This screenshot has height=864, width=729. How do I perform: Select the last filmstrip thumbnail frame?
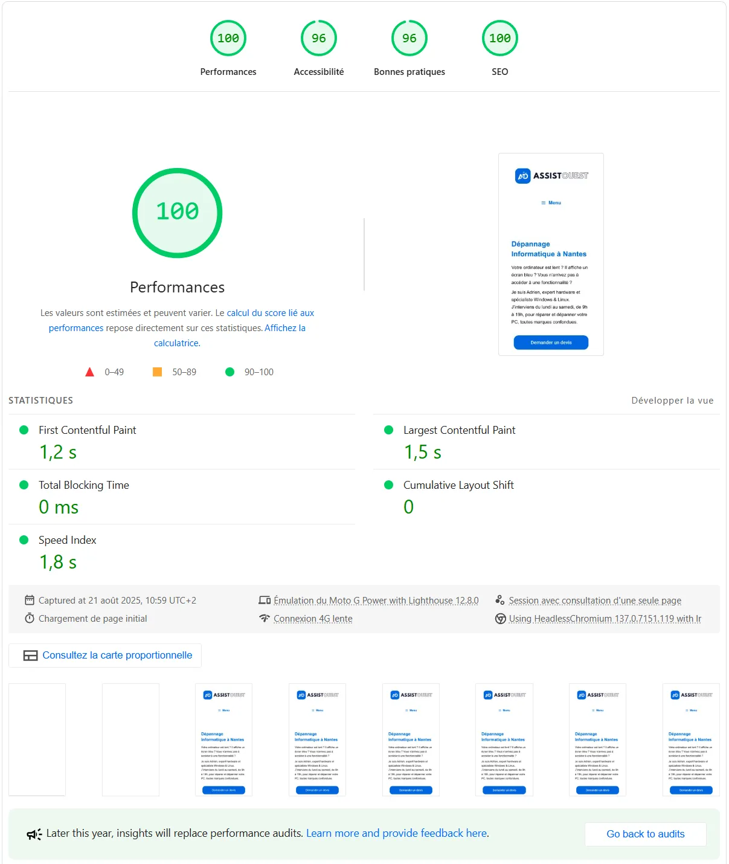click(x=690, y=740)
